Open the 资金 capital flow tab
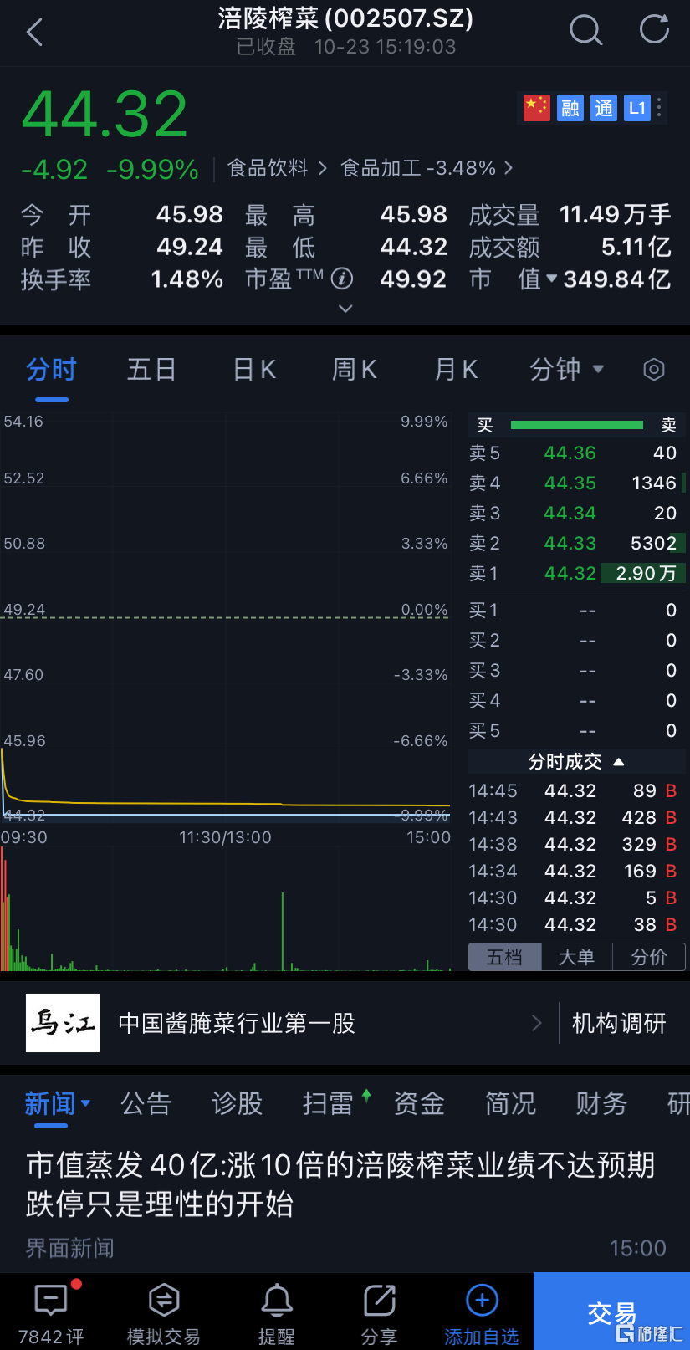The image size is (690, 1350). (419, 1103)
